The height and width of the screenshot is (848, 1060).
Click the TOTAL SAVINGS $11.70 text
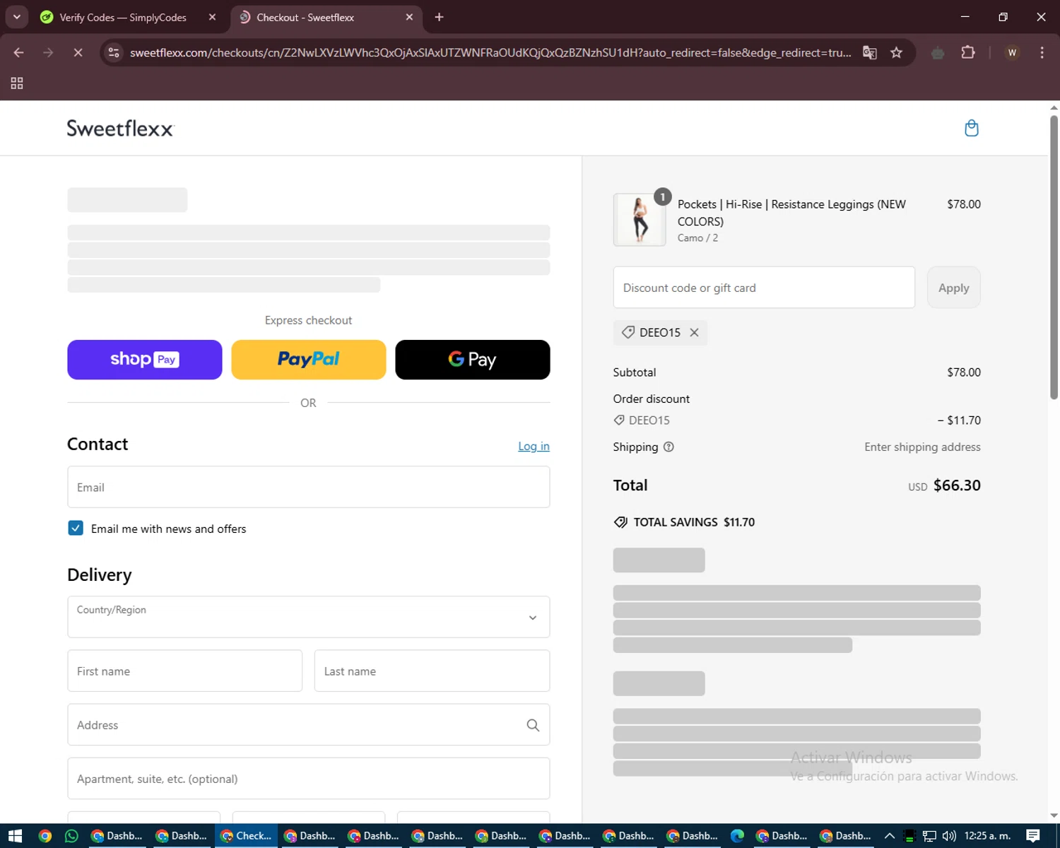(694, 522)
